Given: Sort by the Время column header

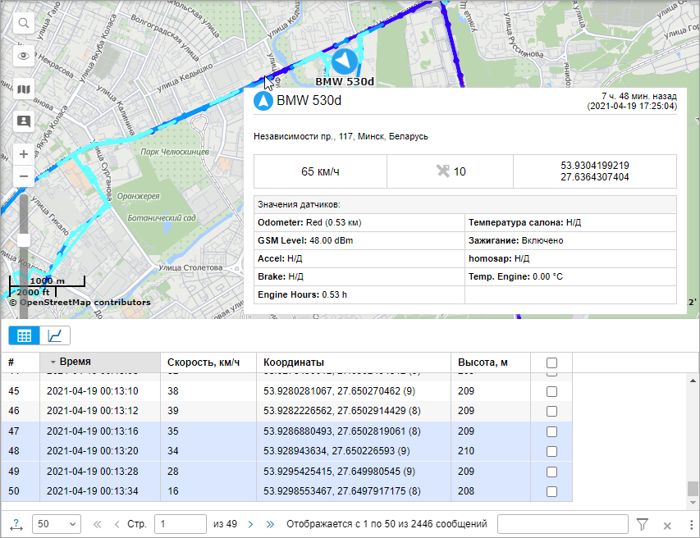Looking at the screenshot, I should coord(100,362).
